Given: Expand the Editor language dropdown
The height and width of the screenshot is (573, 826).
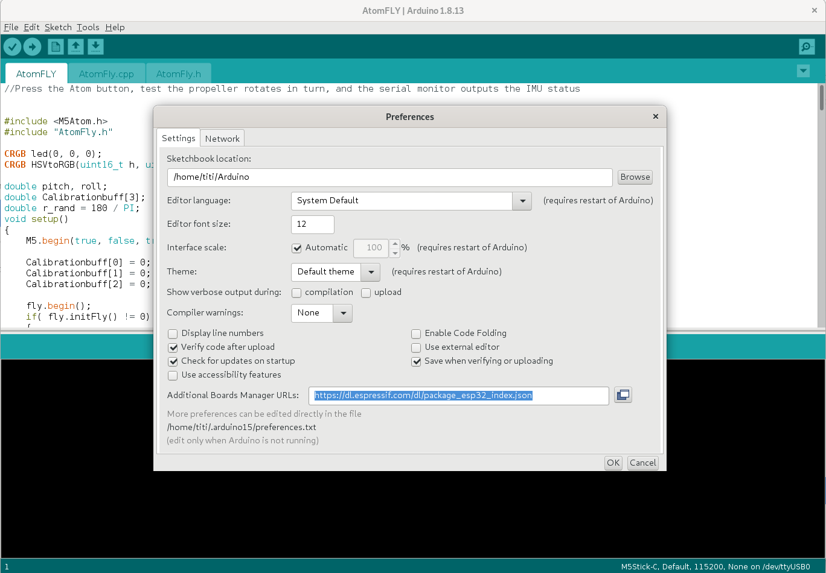Looking at the screenshot, I should coord(522,201).
